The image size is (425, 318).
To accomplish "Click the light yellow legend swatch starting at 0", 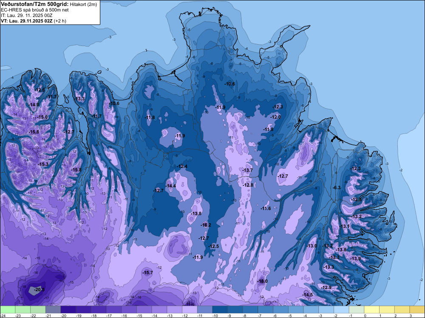I will click(x=372, y=309).
